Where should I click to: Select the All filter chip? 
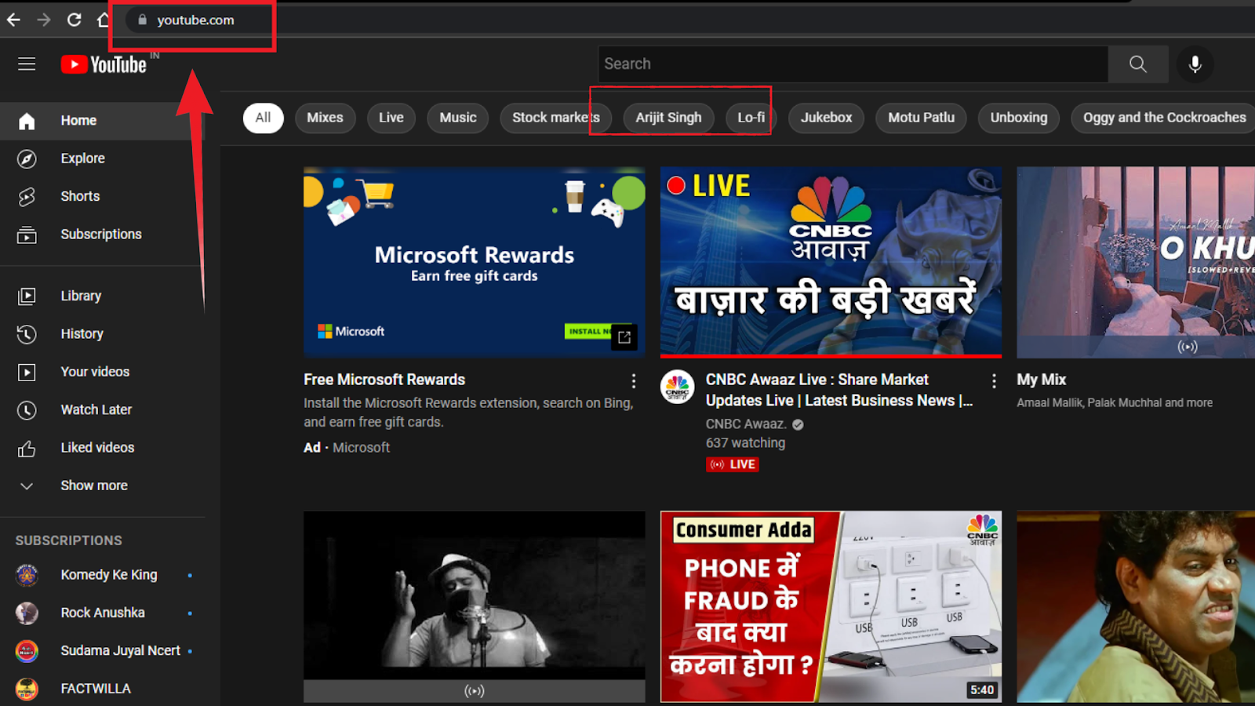(263, 118)
